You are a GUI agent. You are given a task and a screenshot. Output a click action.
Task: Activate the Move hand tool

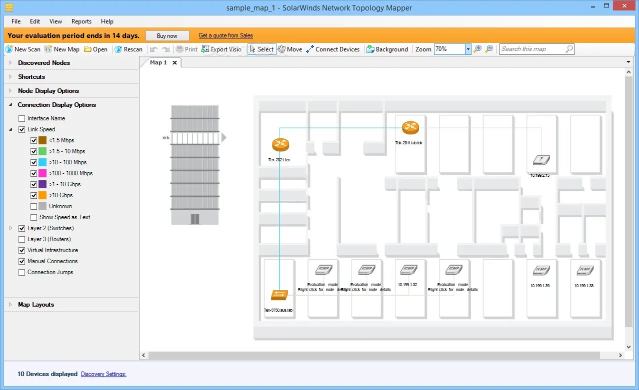pyautogui.click(x=290, y=49)
